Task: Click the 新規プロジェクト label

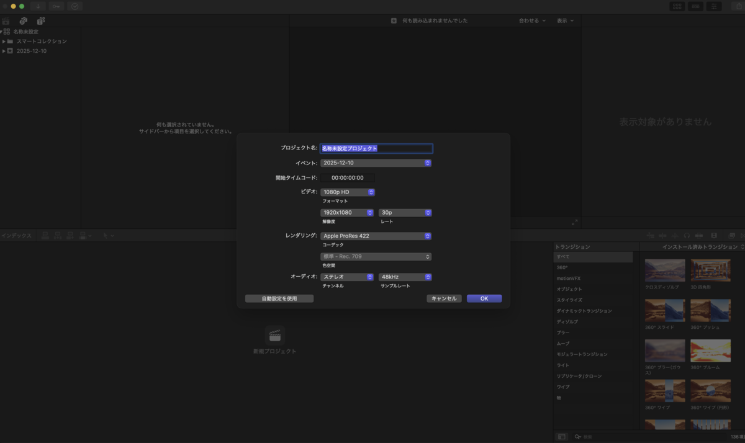Action: [x=274, y=351]
